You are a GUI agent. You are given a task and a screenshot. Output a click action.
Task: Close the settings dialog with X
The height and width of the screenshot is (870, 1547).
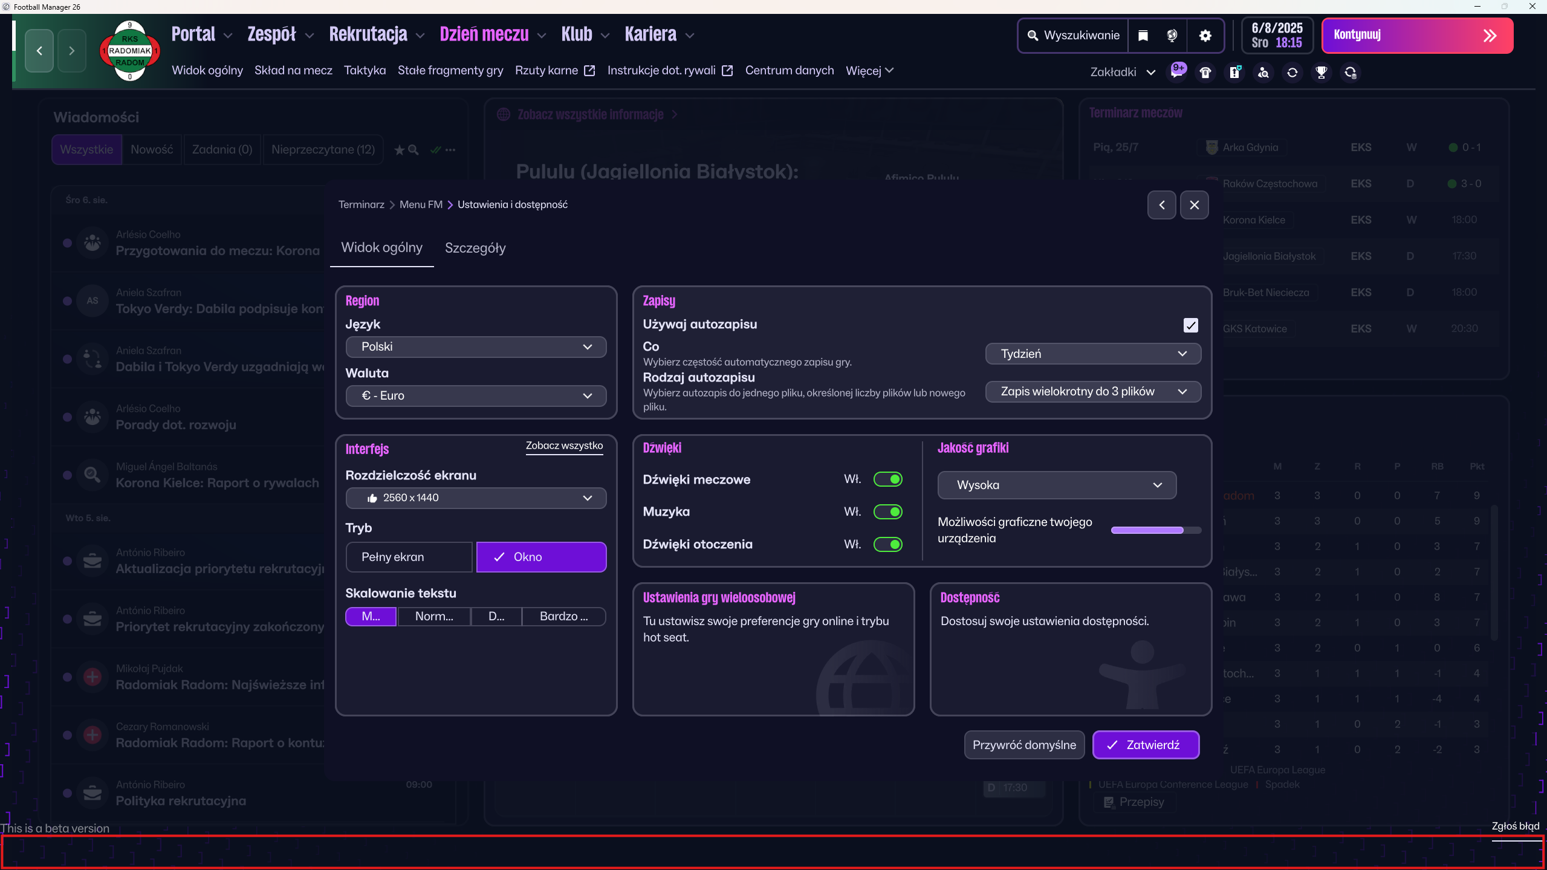1194,205
